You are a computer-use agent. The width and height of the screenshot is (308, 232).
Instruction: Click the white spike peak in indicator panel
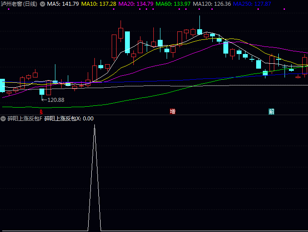[94, 126]
